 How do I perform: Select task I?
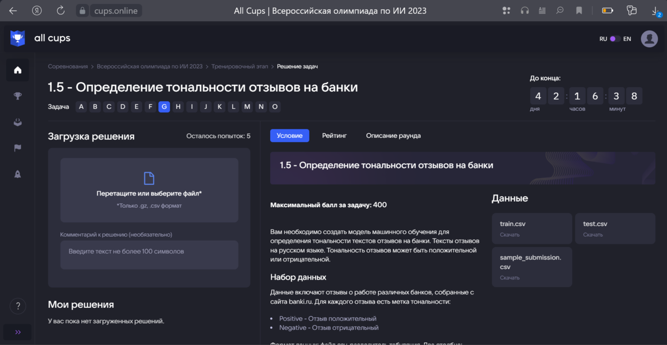click(x=192, y=107)
